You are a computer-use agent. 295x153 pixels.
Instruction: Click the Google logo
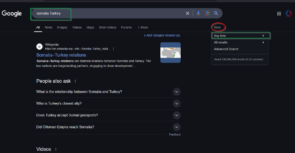coord(12,13)
